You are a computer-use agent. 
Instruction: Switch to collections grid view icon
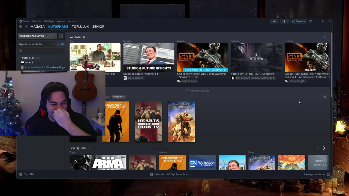tap(61, 36)
